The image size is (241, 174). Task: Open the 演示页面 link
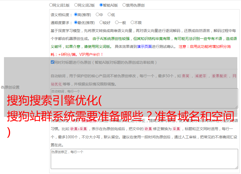pos(144,47)
